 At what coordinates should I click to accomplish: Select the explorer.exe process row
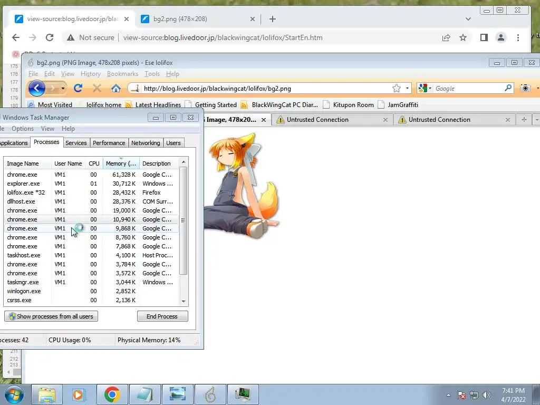pyautogui.click(x=91, y=184)
